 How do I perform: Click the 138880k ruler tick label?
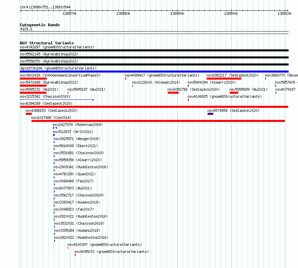(123, 13)
